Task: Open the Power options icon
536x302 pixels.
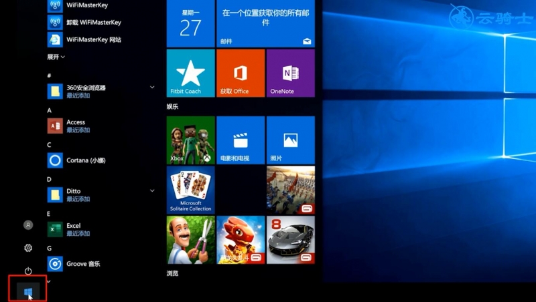Action: [28, 271]
